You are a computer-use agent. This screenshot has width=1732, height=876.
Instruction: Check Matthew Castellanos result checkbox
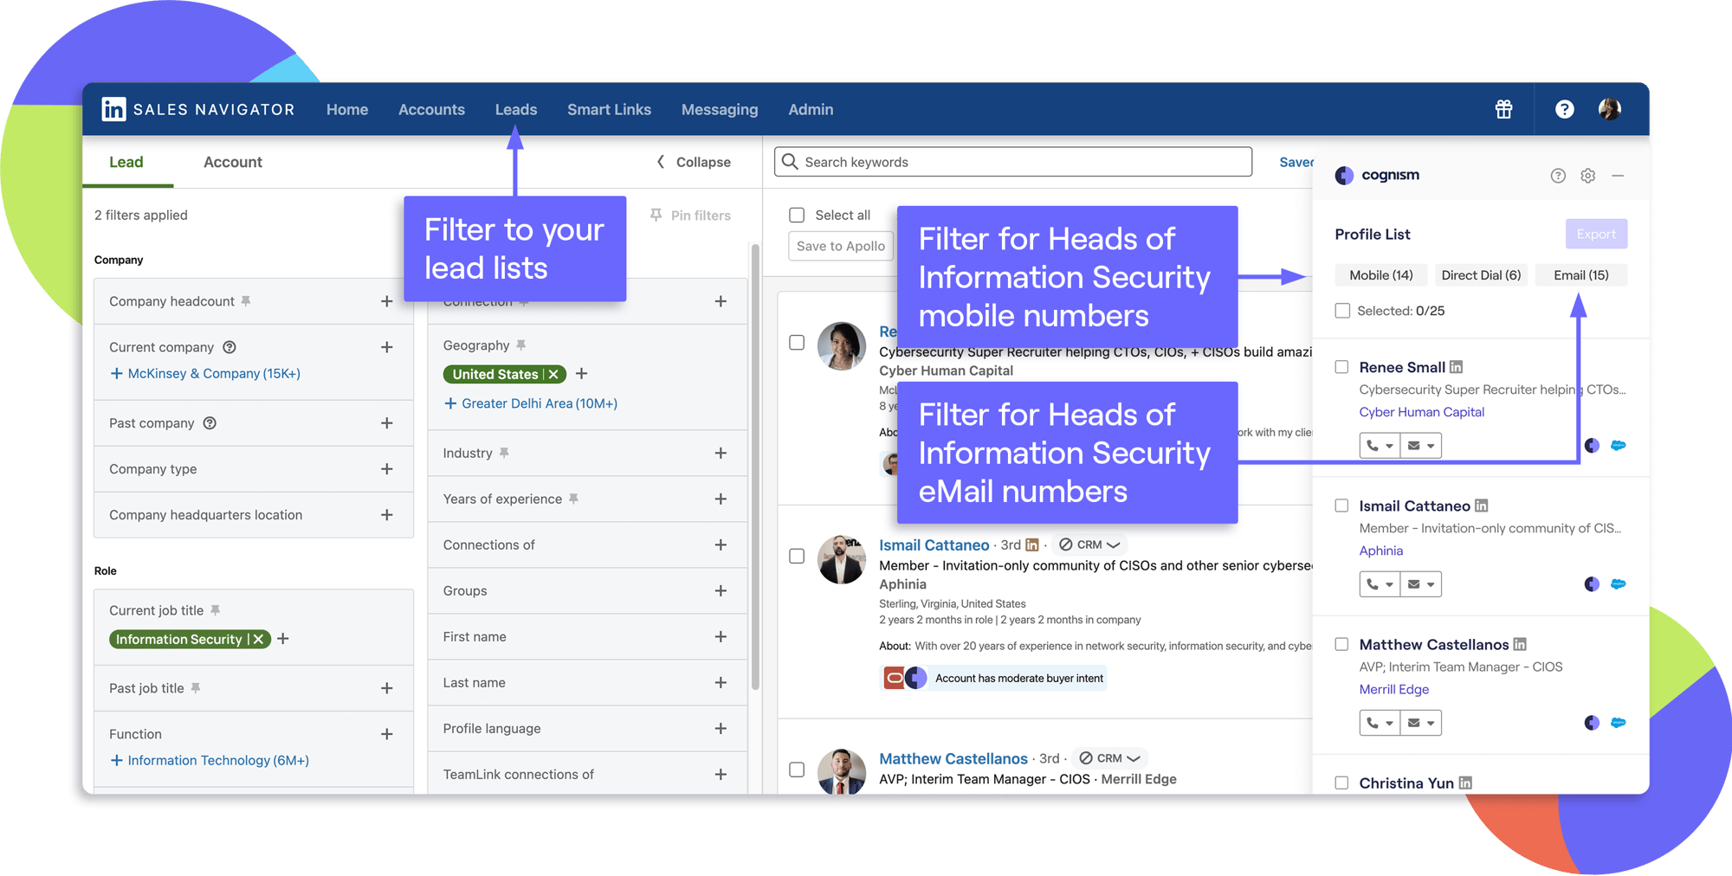point(797,769)
